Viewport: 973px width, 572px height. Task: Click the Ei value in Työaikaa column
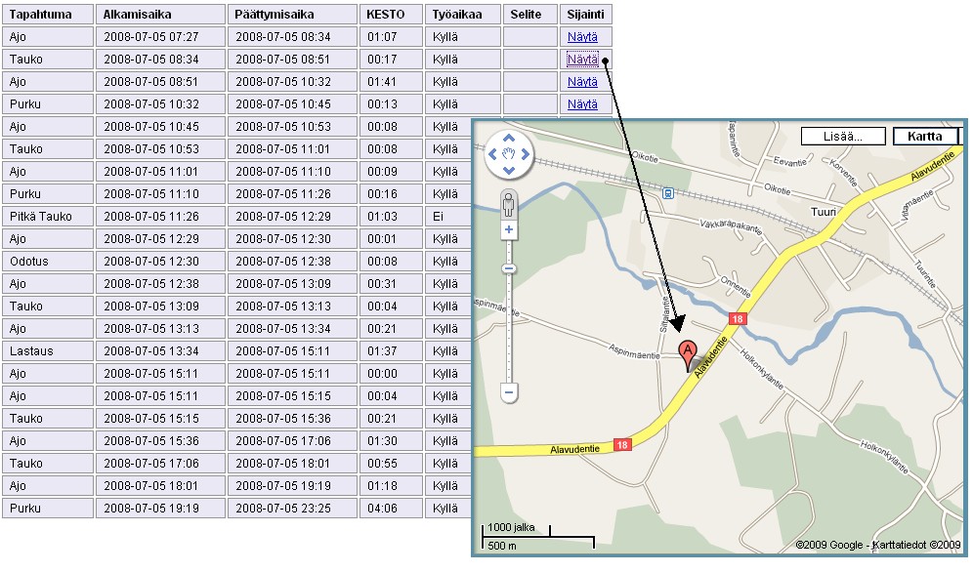point(438,217)
